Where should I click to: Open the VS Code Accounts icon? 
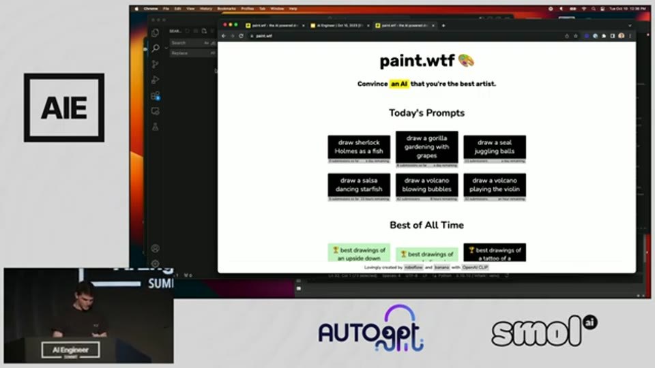[155, 248]
